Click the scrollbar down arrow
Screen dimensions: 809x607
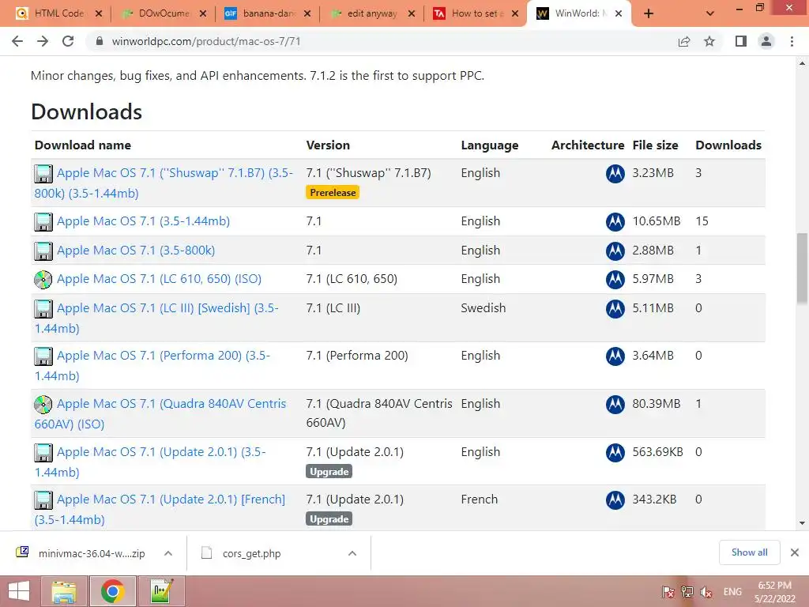(x=802, y=523)
